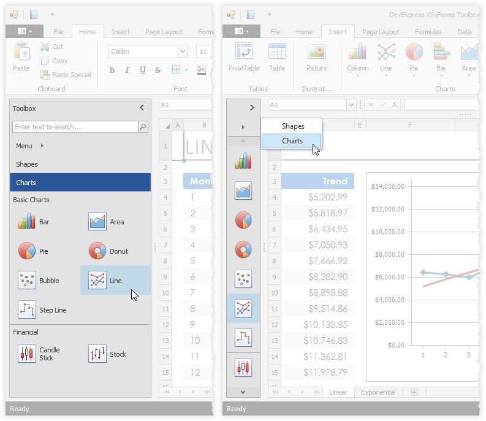Click donut chart icon in collapsed toolbox
This screenshot has width=486, height=421.
[x=243, y=249]
